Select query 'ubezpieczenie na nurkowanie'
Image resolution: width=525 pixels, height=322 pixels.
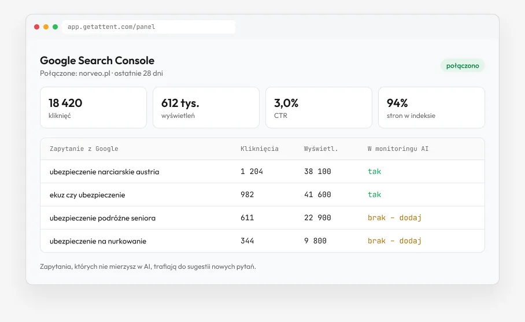click(98, 241)
